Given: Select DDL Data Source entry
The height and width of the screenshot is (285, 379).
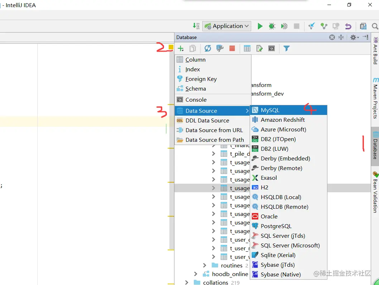Looking at the screenshot, I should tap(213, 121).
